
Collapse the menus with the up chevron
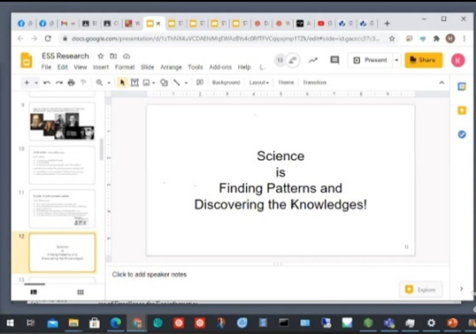pyautogui.click(x=441, y=82)
